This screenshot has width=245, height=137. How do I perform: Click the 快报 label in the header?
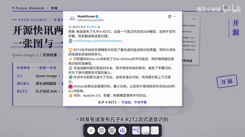(54, 8)
